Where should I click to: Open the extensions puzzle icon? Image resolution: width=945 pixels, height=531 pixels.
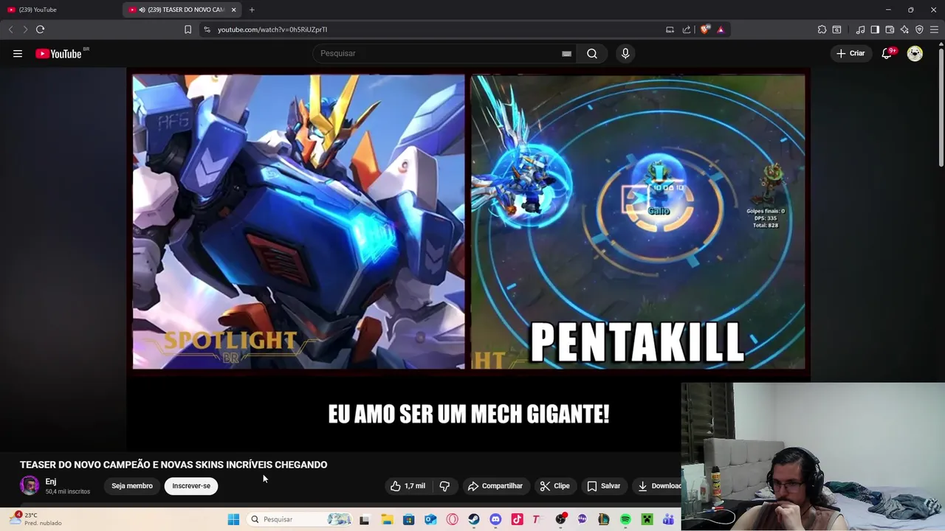pyautogui.click(x=822, y=29)
